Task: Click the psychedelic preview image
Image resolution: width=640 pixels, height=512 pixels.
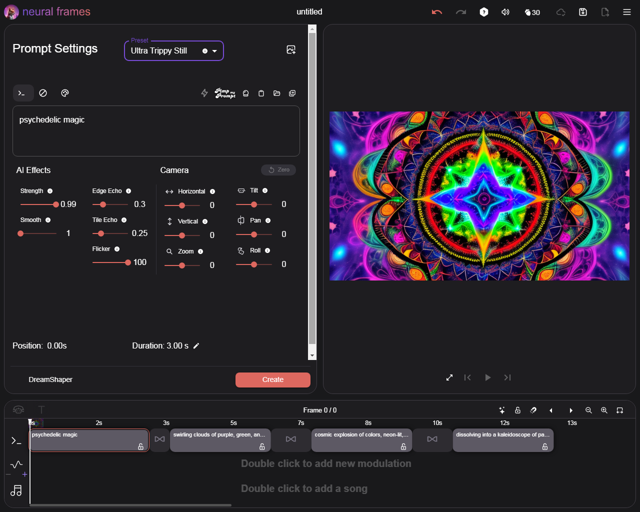Action: pos(479,196)
